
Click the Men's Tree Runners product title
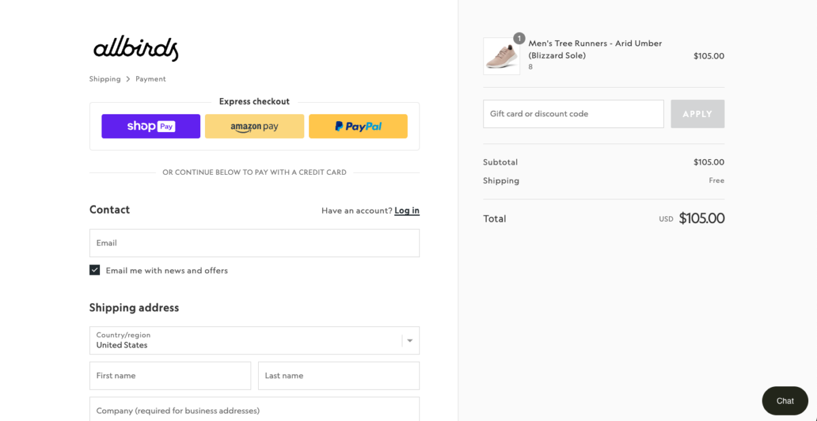coord(595,49)
